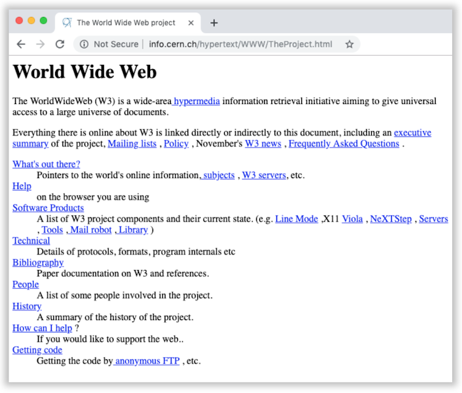Click the browser Back arrow
Image resolution: width=462 pixels, height=393 pixels.
[21, 44]
